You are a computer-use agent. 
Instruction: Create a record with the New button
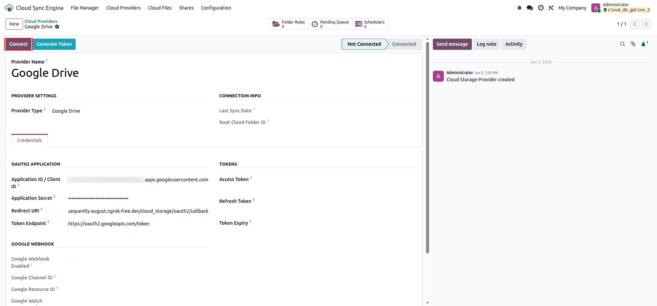(x=14, y=24)
